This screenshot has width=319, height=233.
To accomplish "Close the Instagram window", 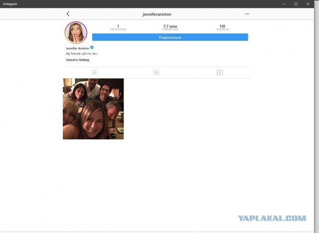I will click(x=308, y=4).
